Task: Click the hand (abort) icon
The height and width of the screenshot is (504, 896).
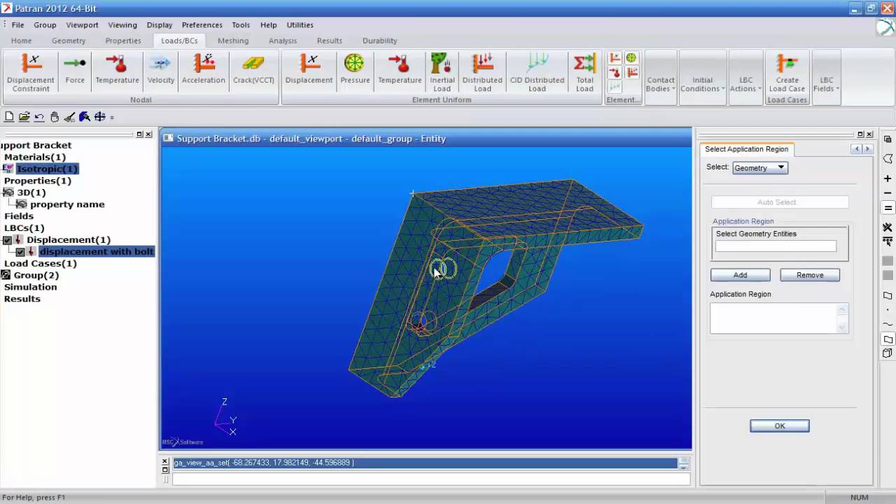Action: 55,117
